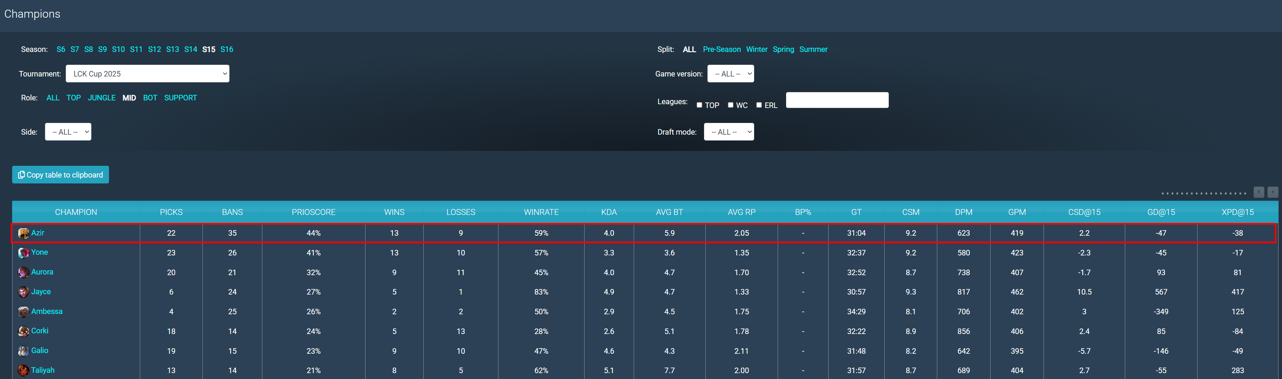Click Aurora's champion portrait icon
1282x379 pixels.
(x=24, y=272)
